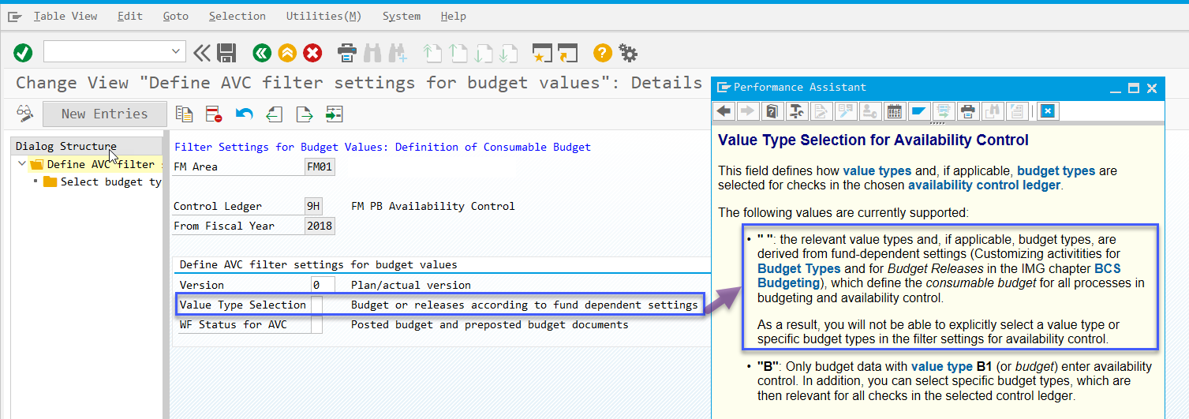Click the New Entries button

point(105,114)
